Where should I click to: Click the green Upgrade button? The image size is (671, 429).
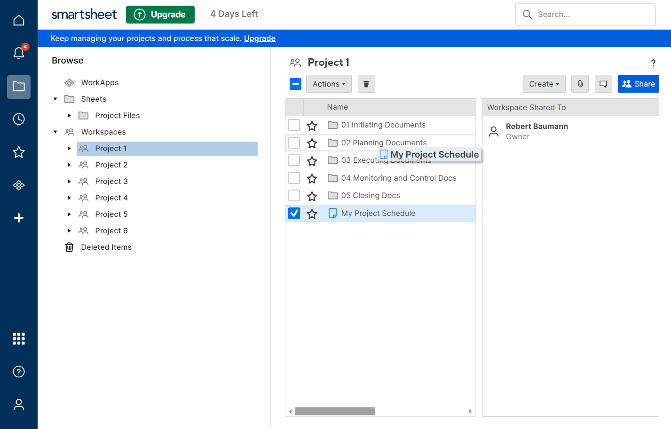tap(160, 15)
